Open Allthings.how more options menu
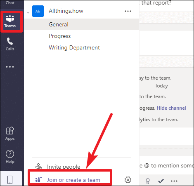 click(x=128, y=11)
